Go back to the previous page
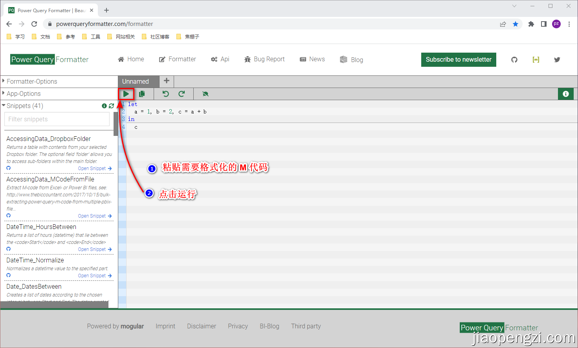Image resolution: width=578 pixels, height=348 pixels. coord(9,24)
